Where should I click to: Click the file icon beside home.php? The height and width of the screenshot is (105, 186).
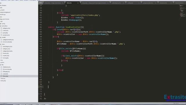pos(1,58)
